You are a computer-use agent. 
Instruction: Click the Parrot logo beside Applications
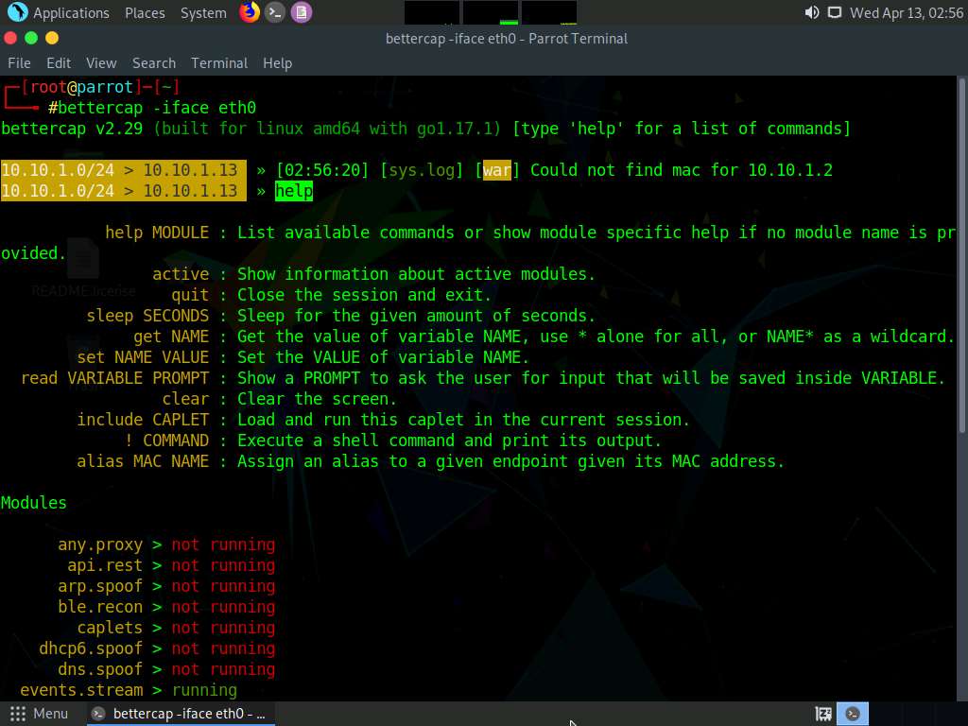pyautogui.click(x=17, y=12)
